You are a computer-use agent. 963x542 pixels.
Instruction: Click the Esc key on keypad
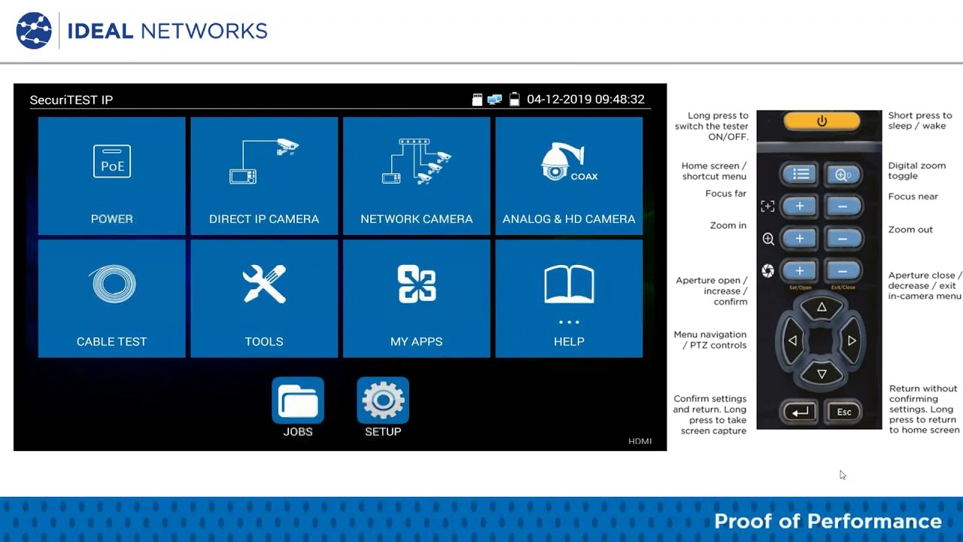(x=843, y=412)
